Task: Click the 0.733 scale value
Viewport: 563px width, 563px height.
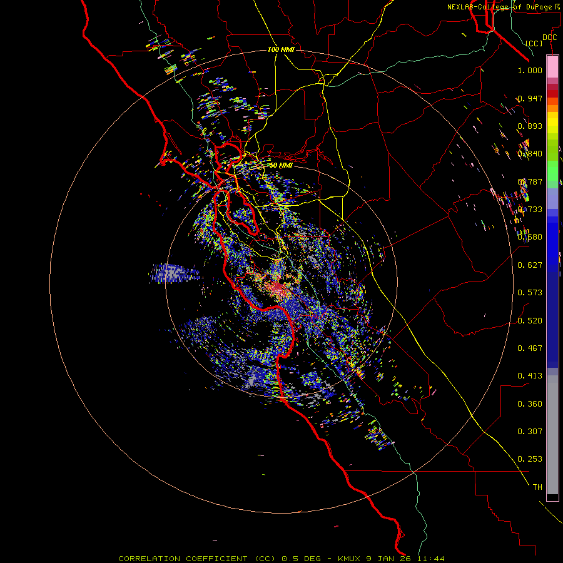Action: tap(530, 210)
